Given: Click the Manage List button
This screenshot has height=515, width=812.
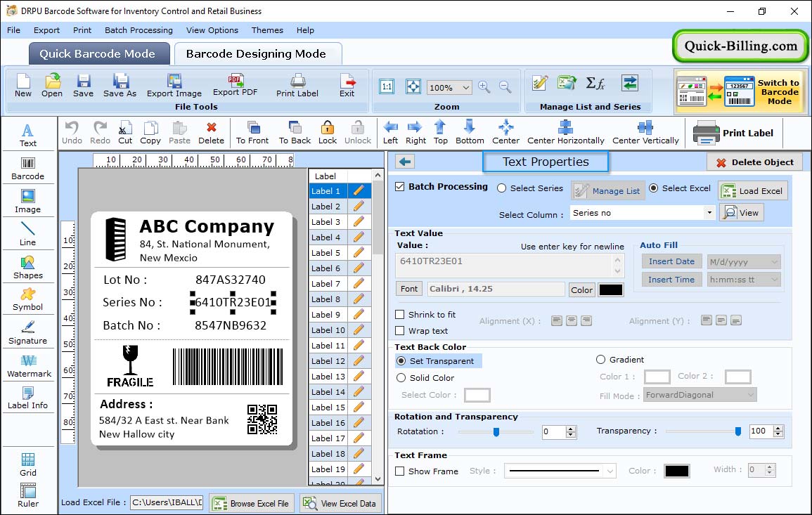Looking at the screenshot, I should [x=608, y=191].
